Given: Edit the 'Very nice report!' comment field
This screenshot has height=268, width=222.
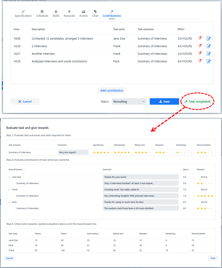Looking at the screenshot, I should point(73,152).
